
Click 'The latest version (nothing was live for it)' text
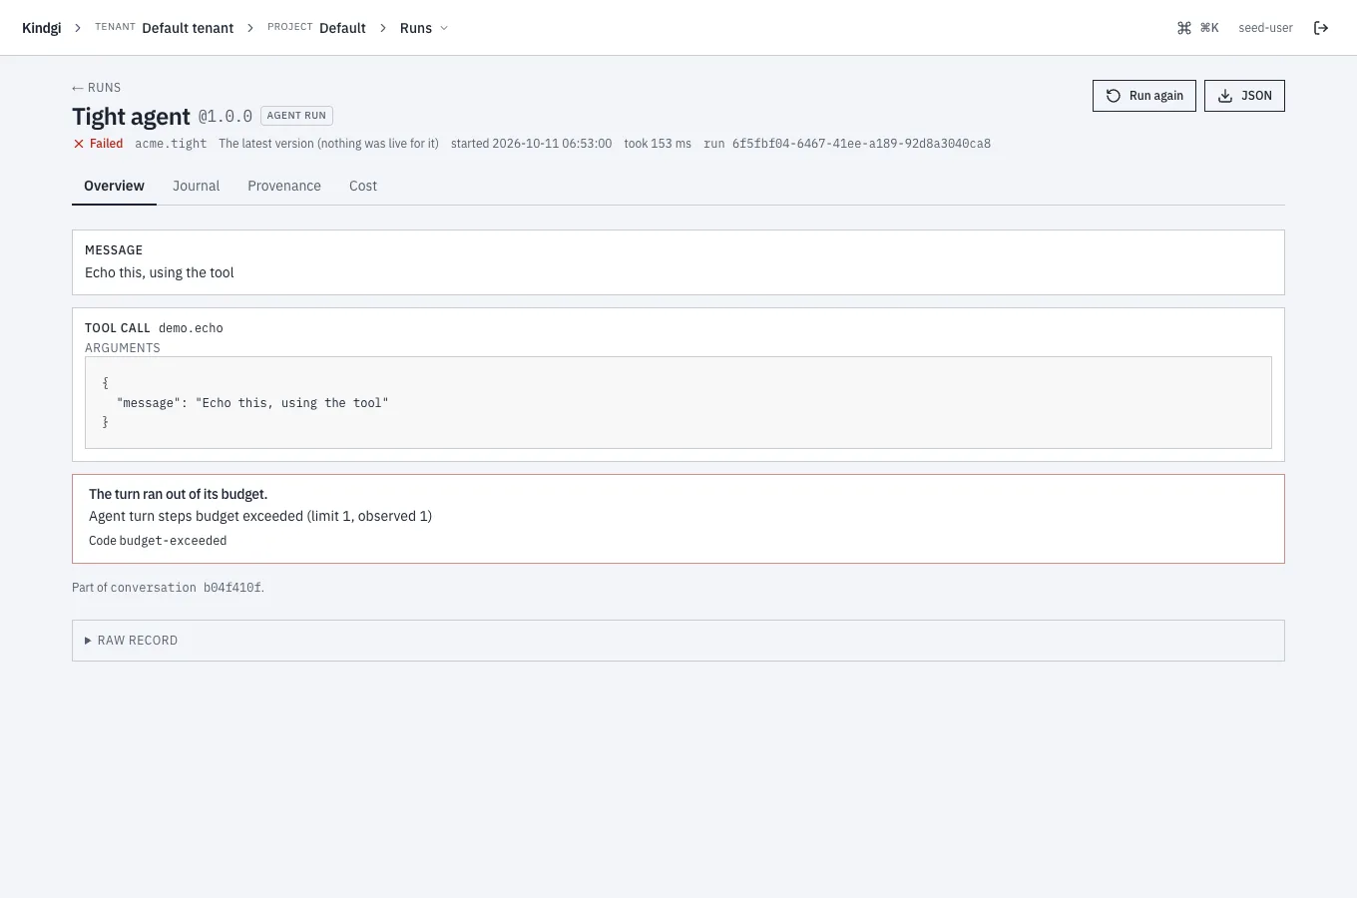point(328,144)
